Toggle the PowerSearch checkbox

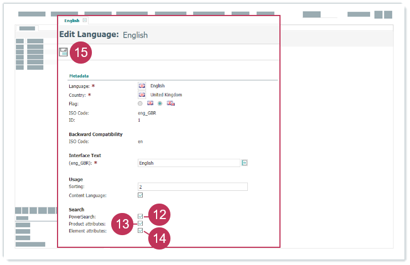[x=140, y=216]
